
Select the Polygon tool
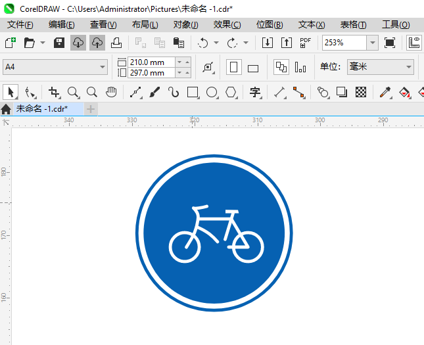231,93
